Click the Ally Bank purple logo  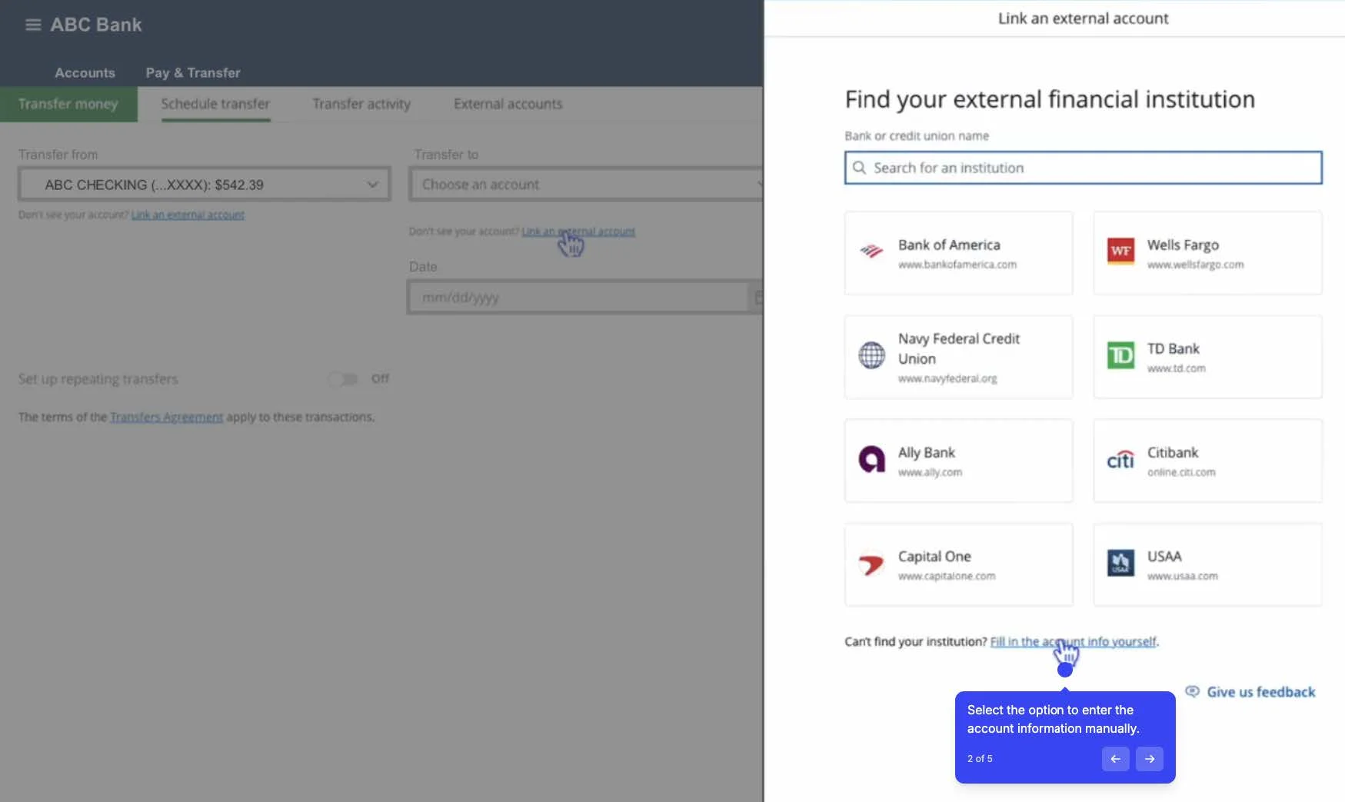click(871, 459)
